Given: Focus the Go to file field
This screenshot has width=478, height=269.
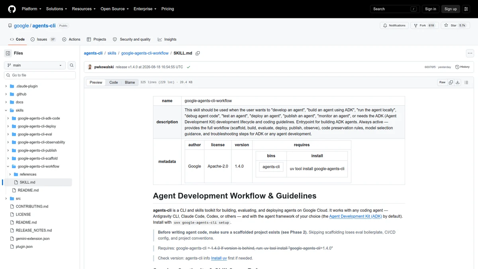Looking at the screenshot, I should pos(40,75).
